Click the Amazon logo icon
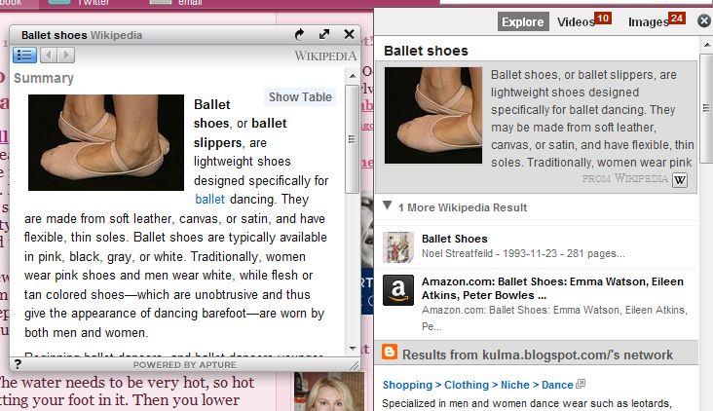The height and width of the screenshot is (411, 713). 398,289
